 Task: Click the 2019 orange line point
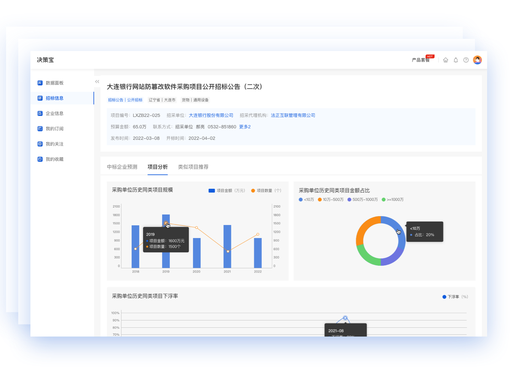tap(166, 223)
